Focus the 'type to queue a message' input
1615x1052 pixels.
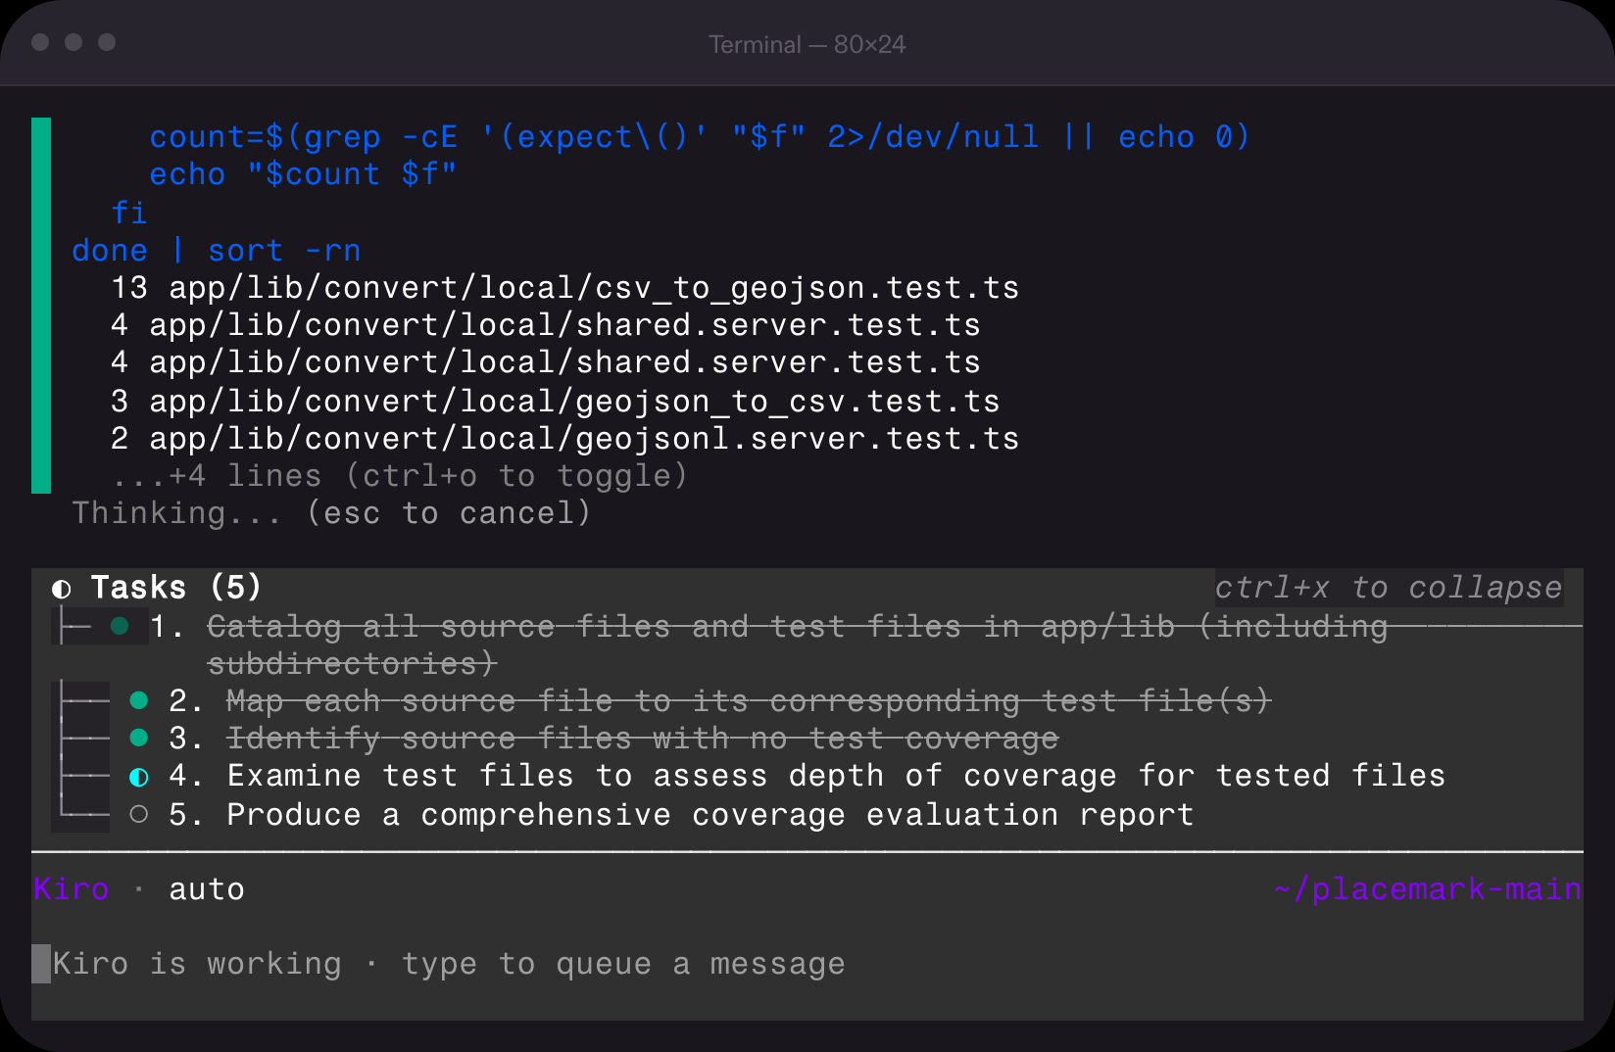click(x=449, y=964)
